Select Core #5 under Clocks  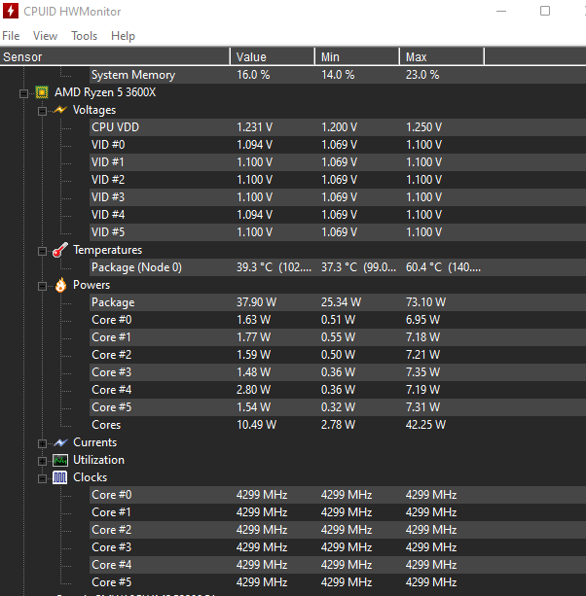(338, 582)
